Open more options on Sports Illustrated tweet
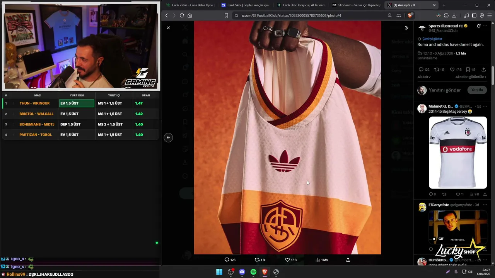This screenshot has height=278, width=495. 485,26
